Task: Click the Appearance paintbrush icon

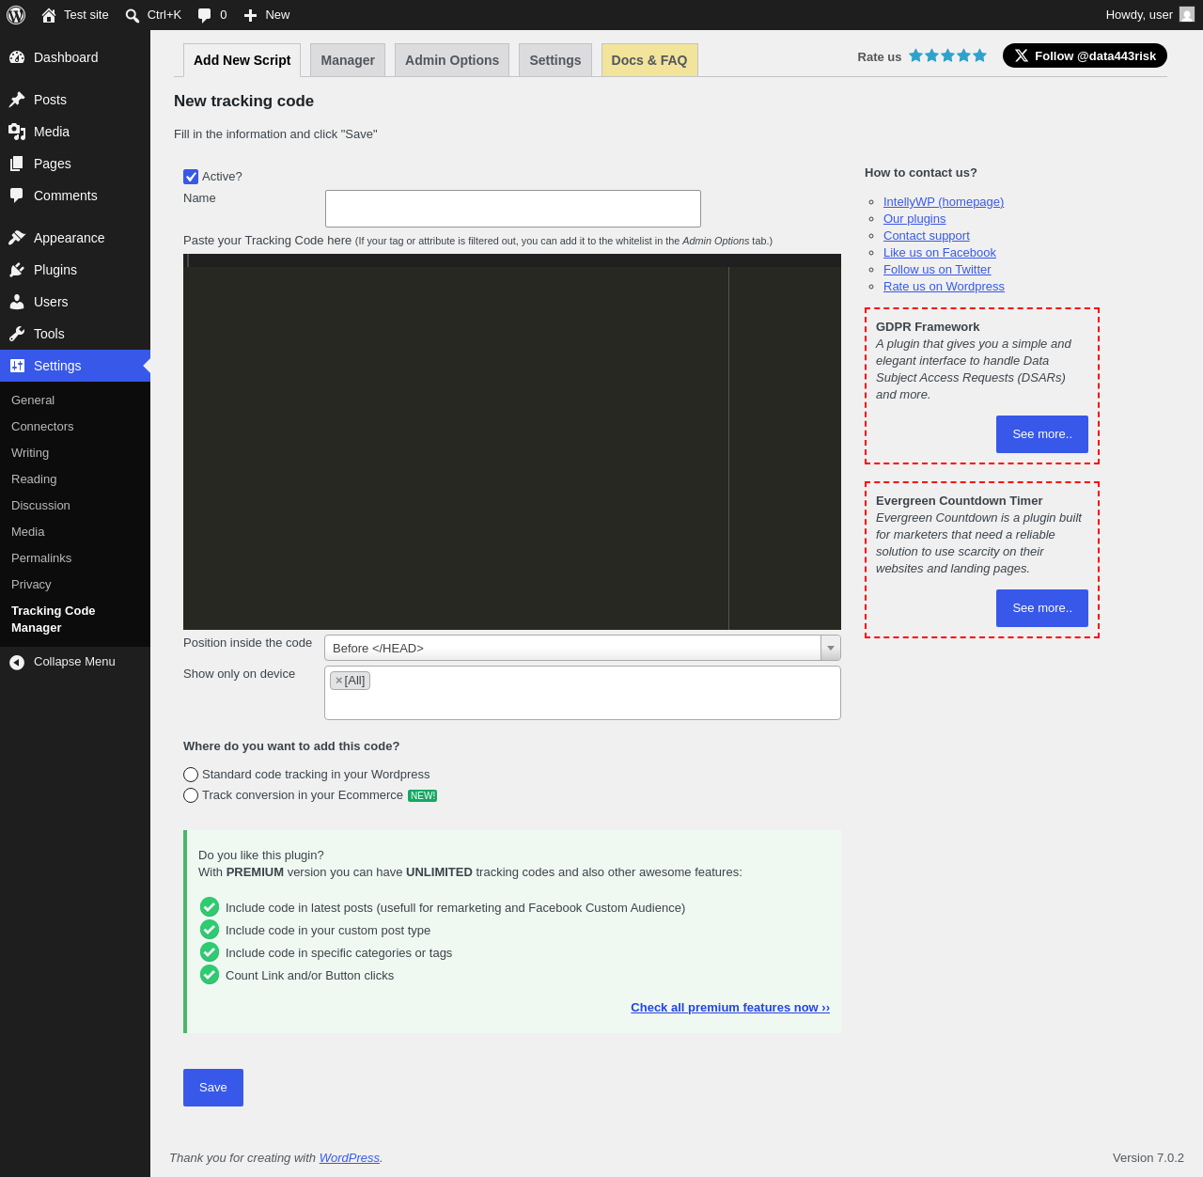Action: coord(17,238)
